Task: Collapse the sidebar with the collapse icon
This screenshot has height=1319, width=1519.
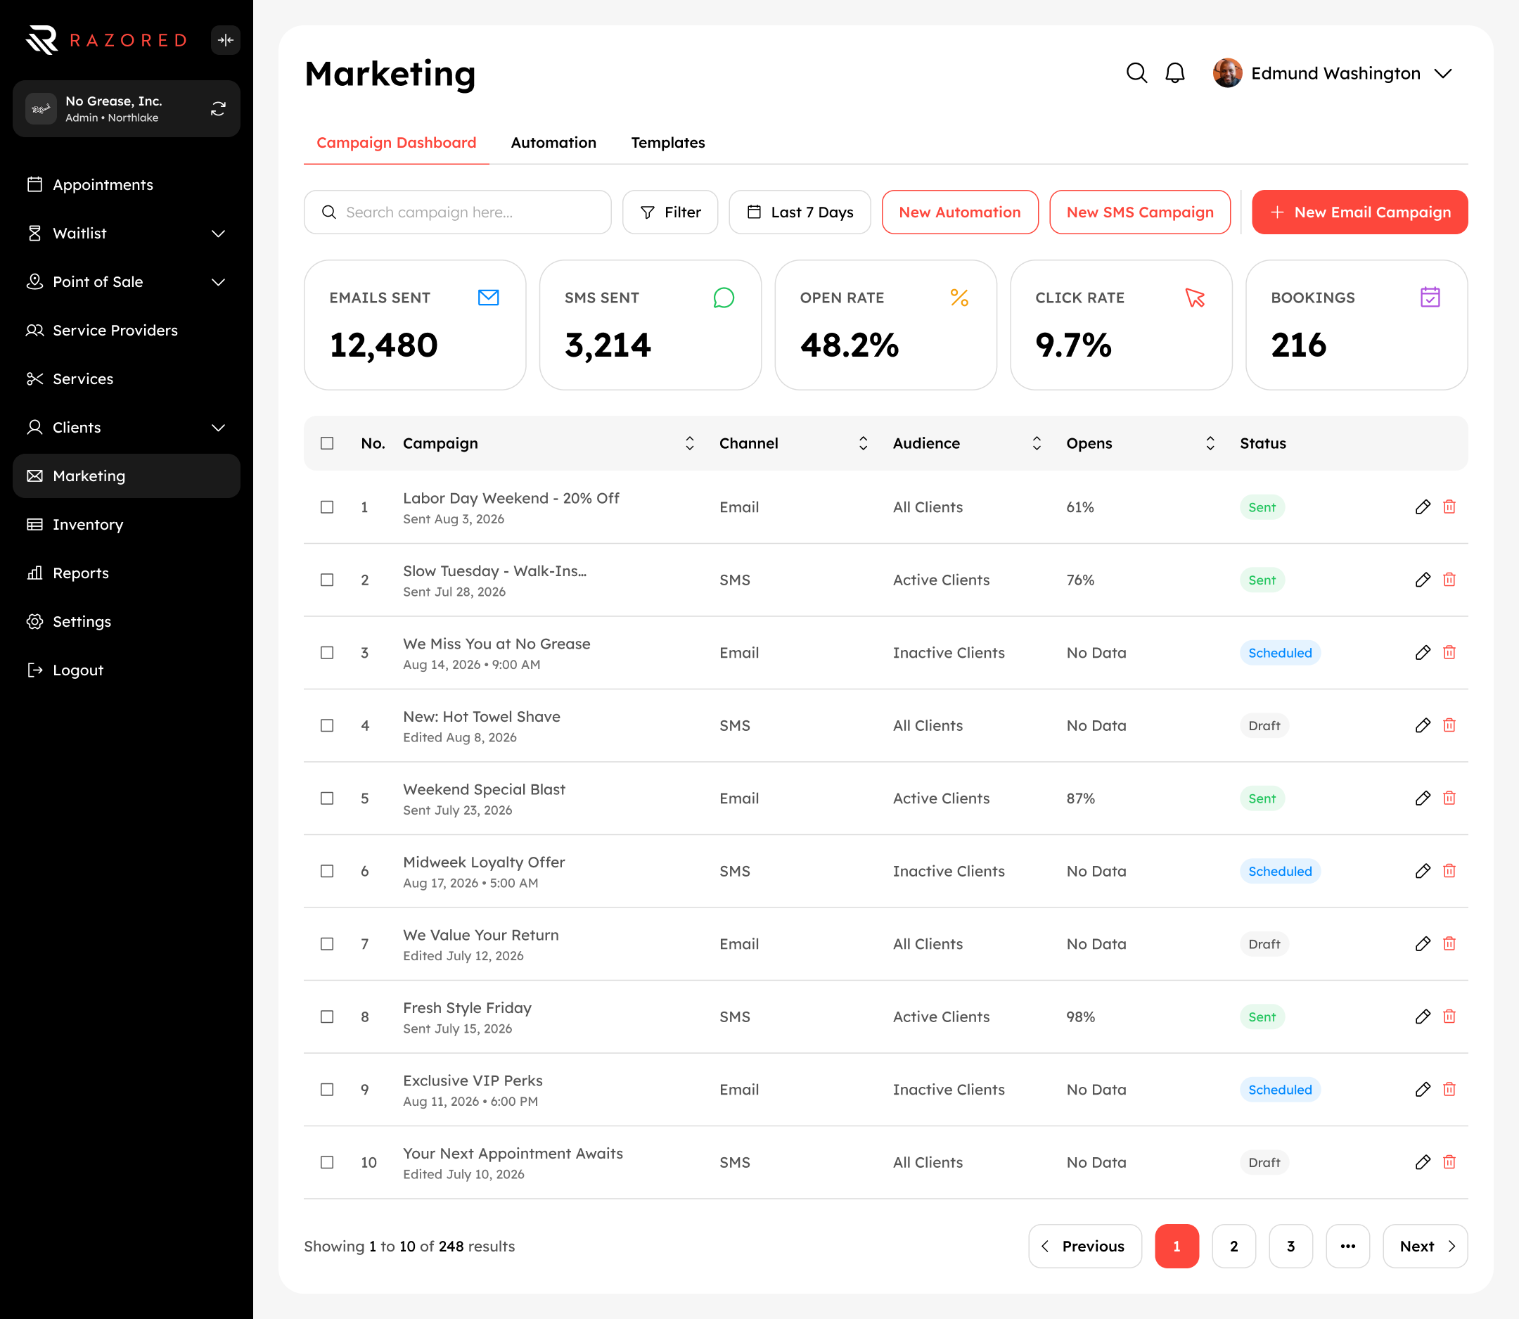Action: point(225,40)
